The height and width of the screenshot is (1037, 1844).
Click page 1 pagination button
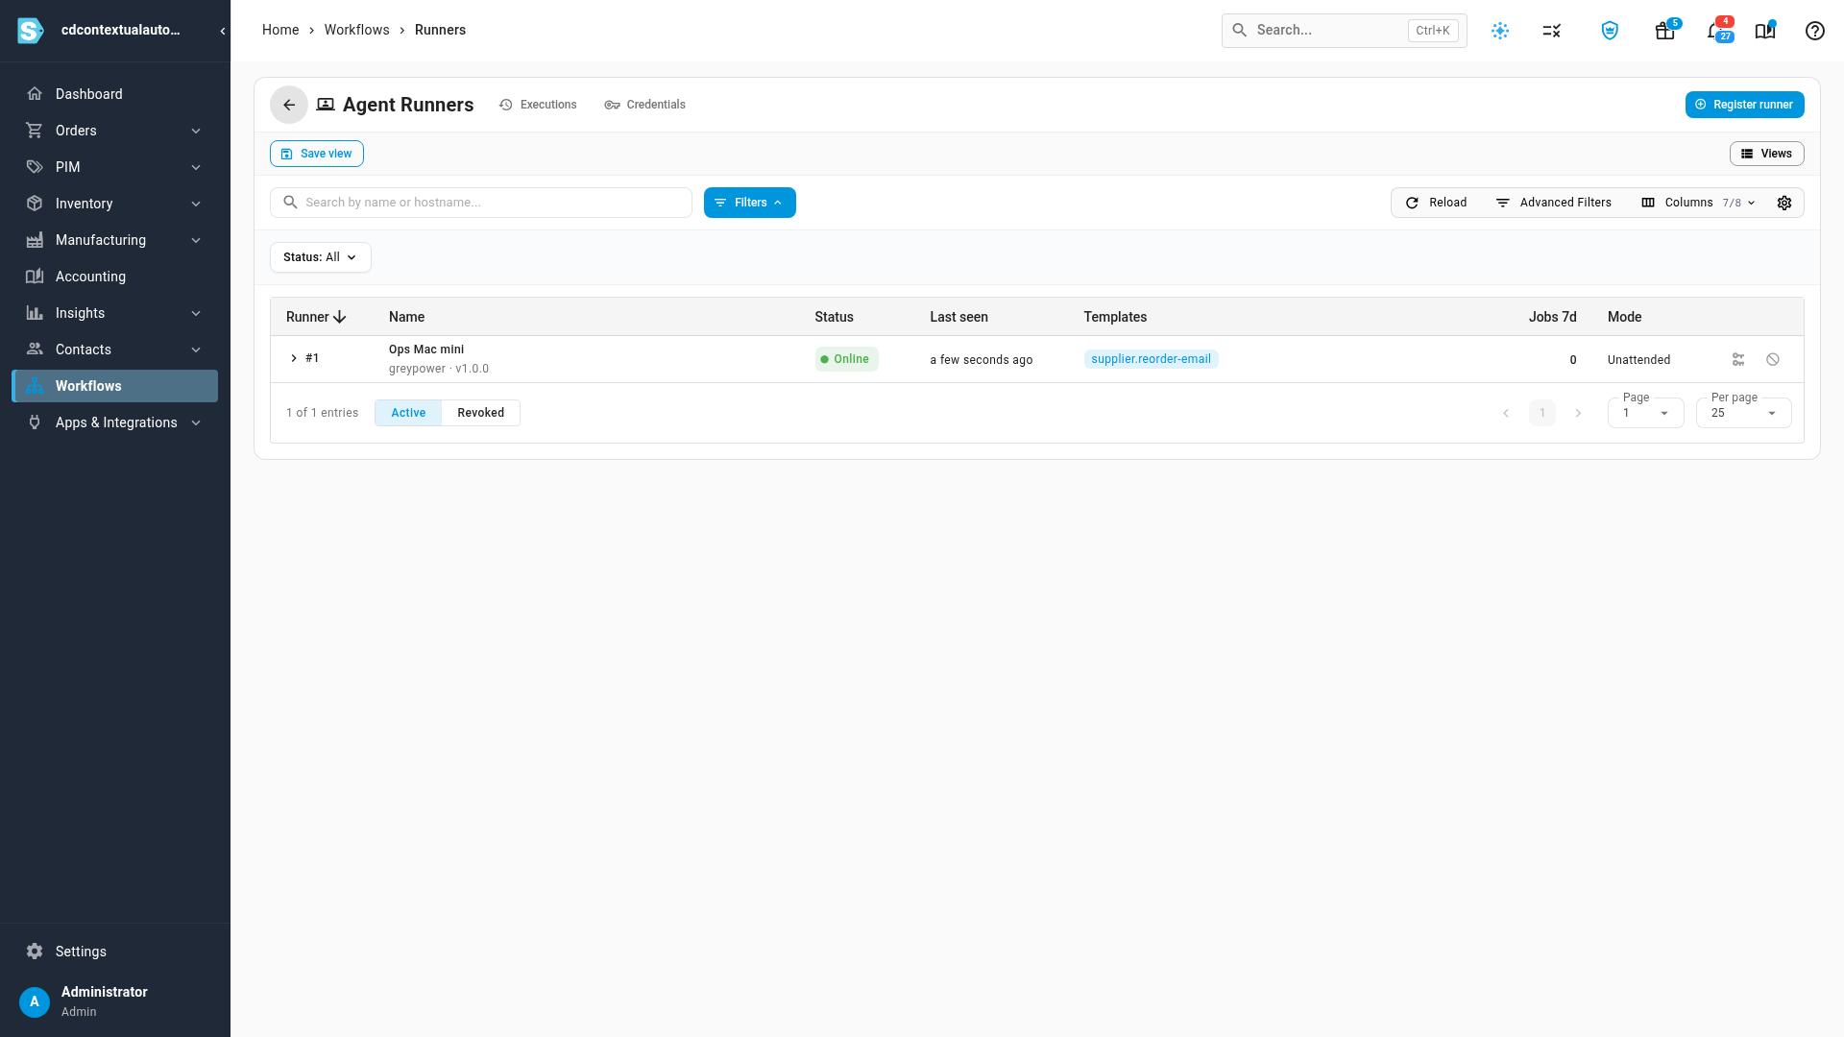pos(1542,413)
